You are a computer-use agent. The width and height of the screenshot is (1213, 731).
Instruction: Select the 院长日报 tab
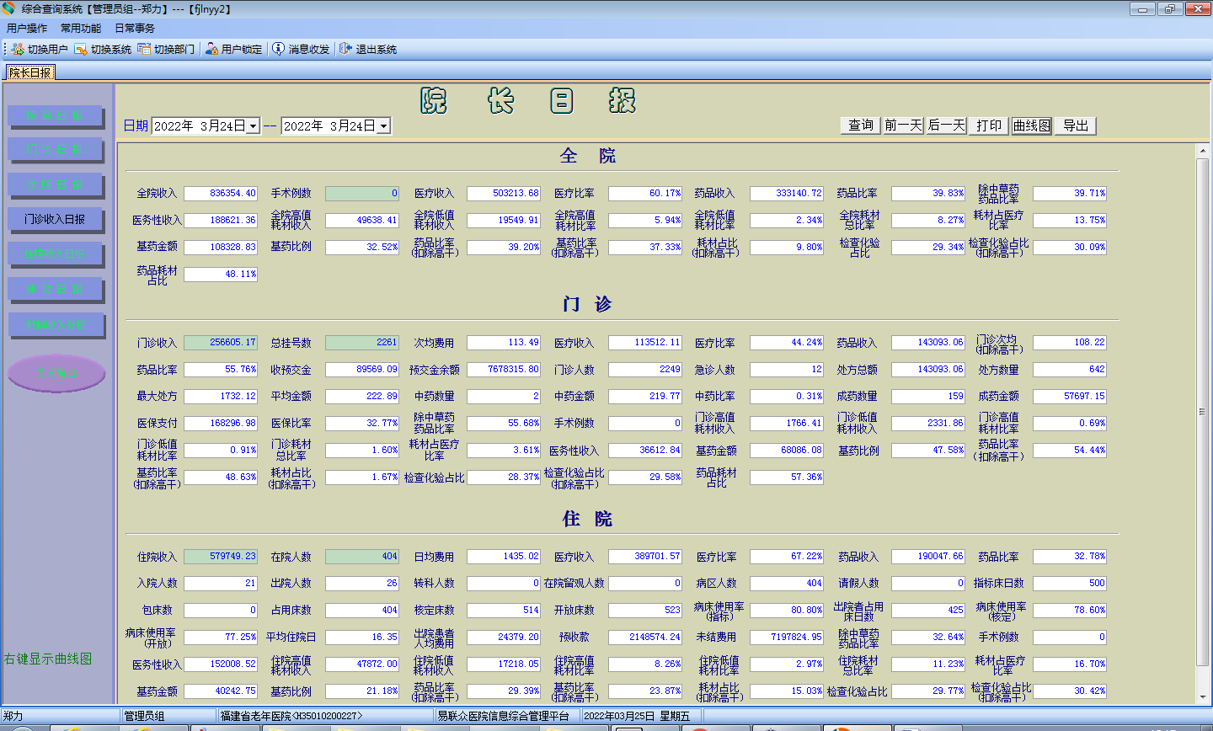(30, 73)
